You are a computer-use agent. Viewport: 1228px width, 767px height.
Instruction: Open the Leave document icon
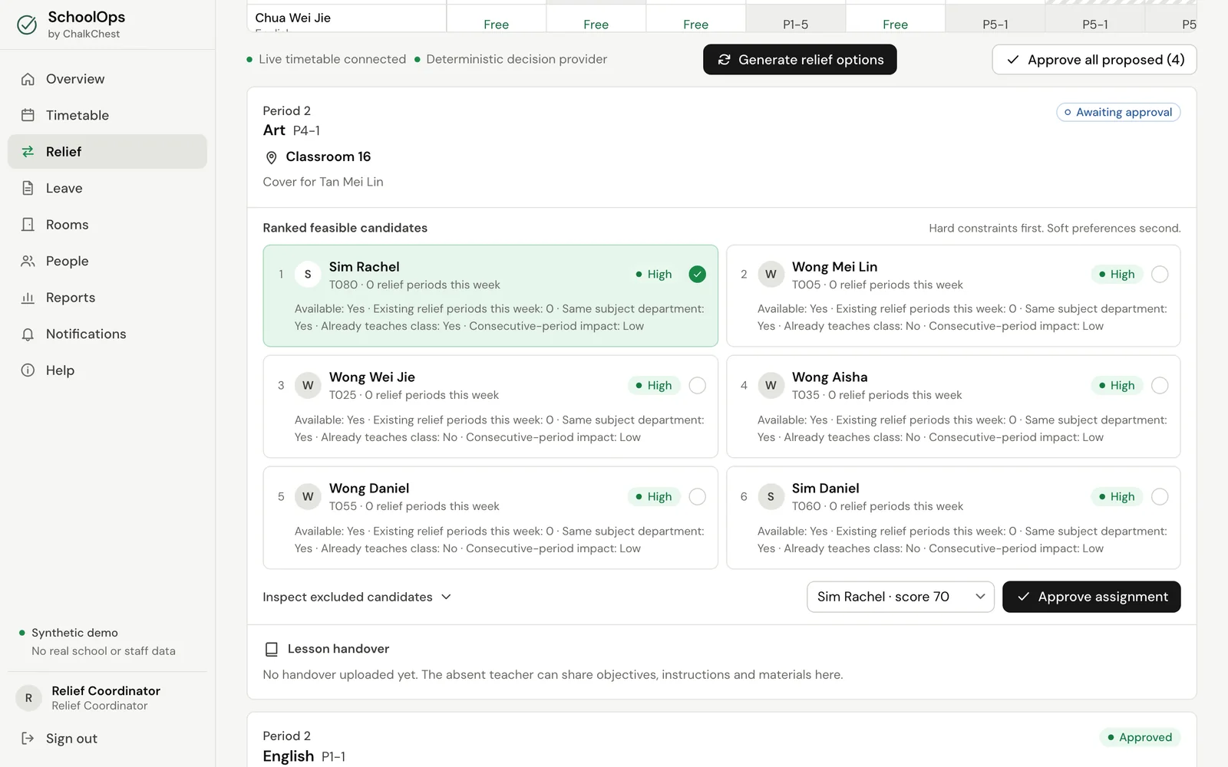coord(28,188)
